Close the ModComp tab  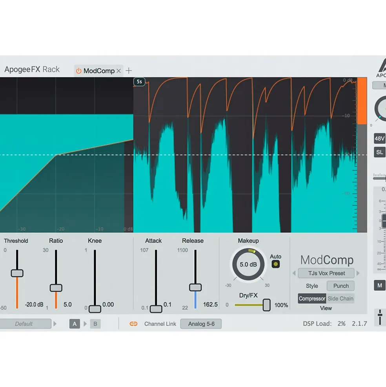[118, 71]
